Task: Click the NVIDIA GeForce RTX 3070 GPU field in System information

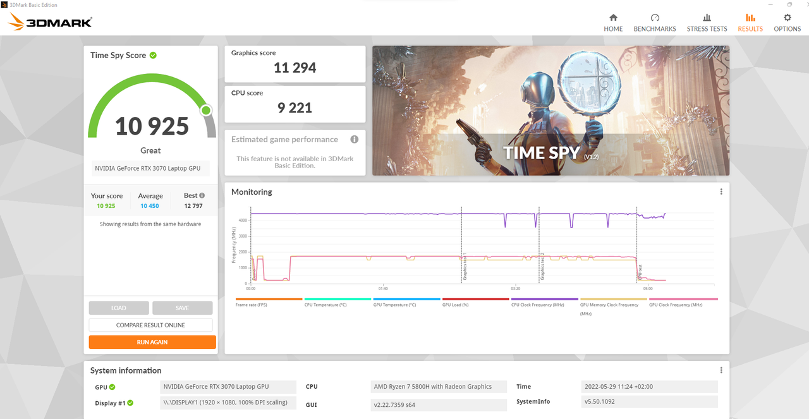Action: pyautogui.click(x=228, y=387)
